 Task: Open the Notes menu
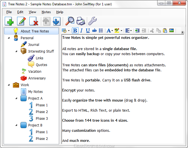click(46, 12)
